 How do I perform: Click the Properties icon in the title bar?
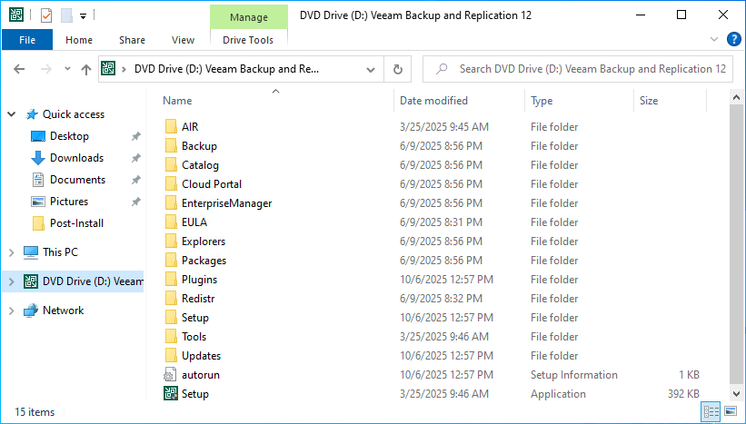pyautogui.click(x=46, y=15)
